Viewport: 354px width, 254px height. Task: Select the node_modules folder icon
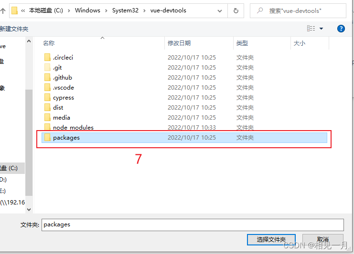47,127
